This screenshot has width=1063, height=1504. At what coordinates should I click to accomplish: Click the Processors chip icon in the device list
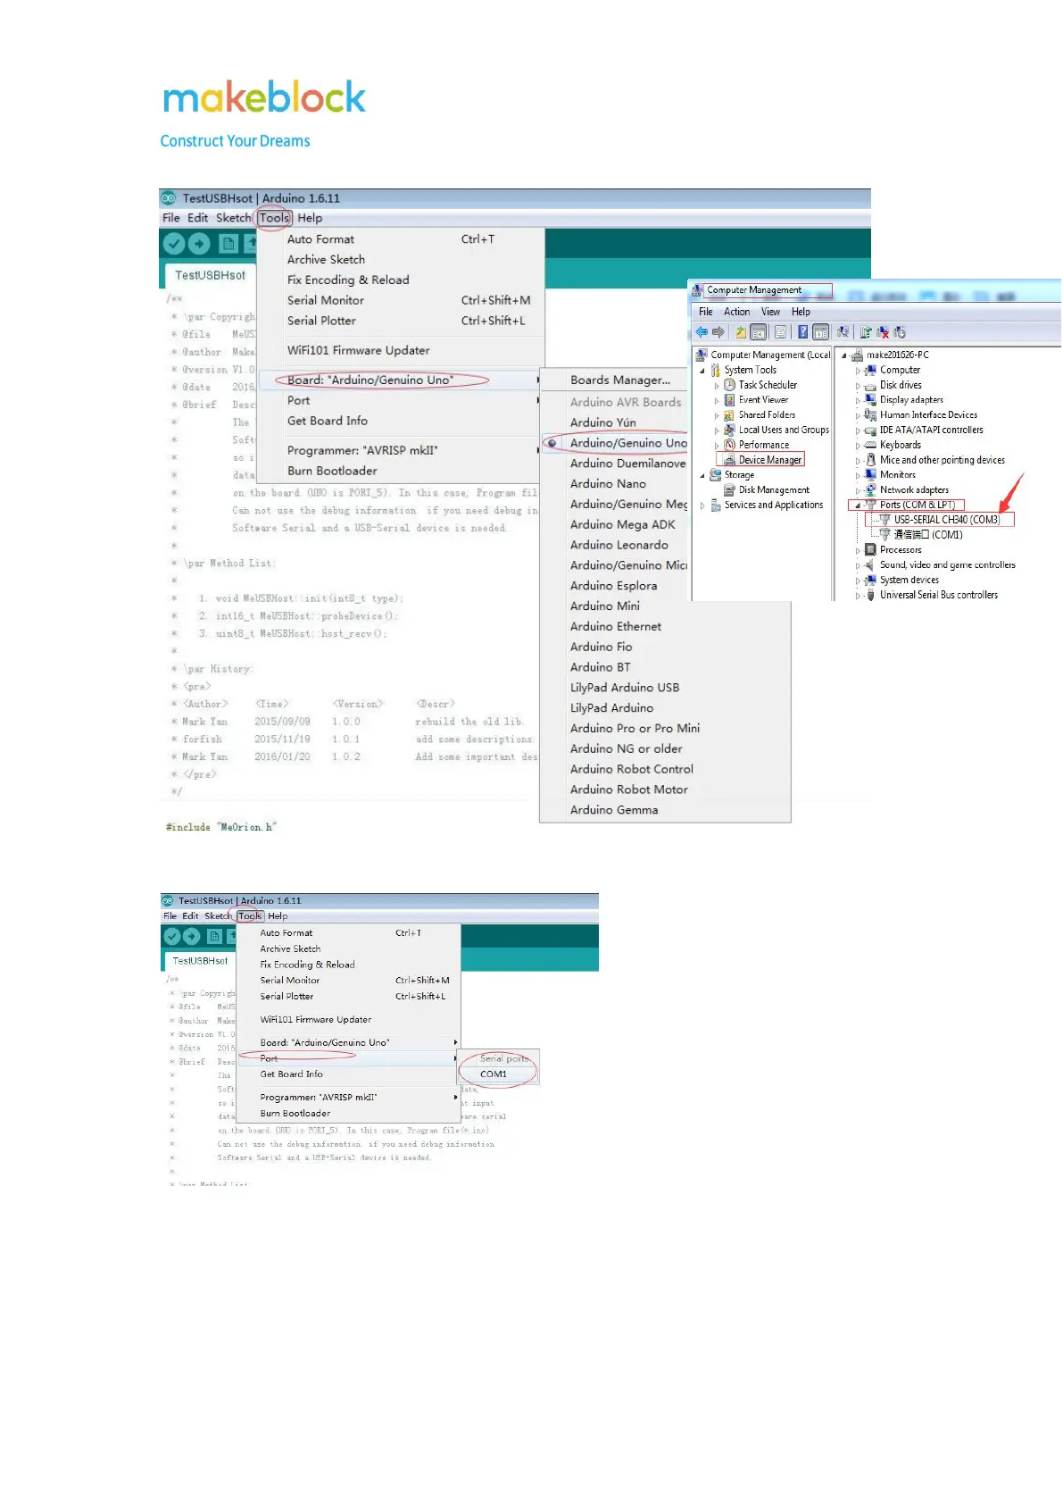pyautogui.click(x=870, y=550)
